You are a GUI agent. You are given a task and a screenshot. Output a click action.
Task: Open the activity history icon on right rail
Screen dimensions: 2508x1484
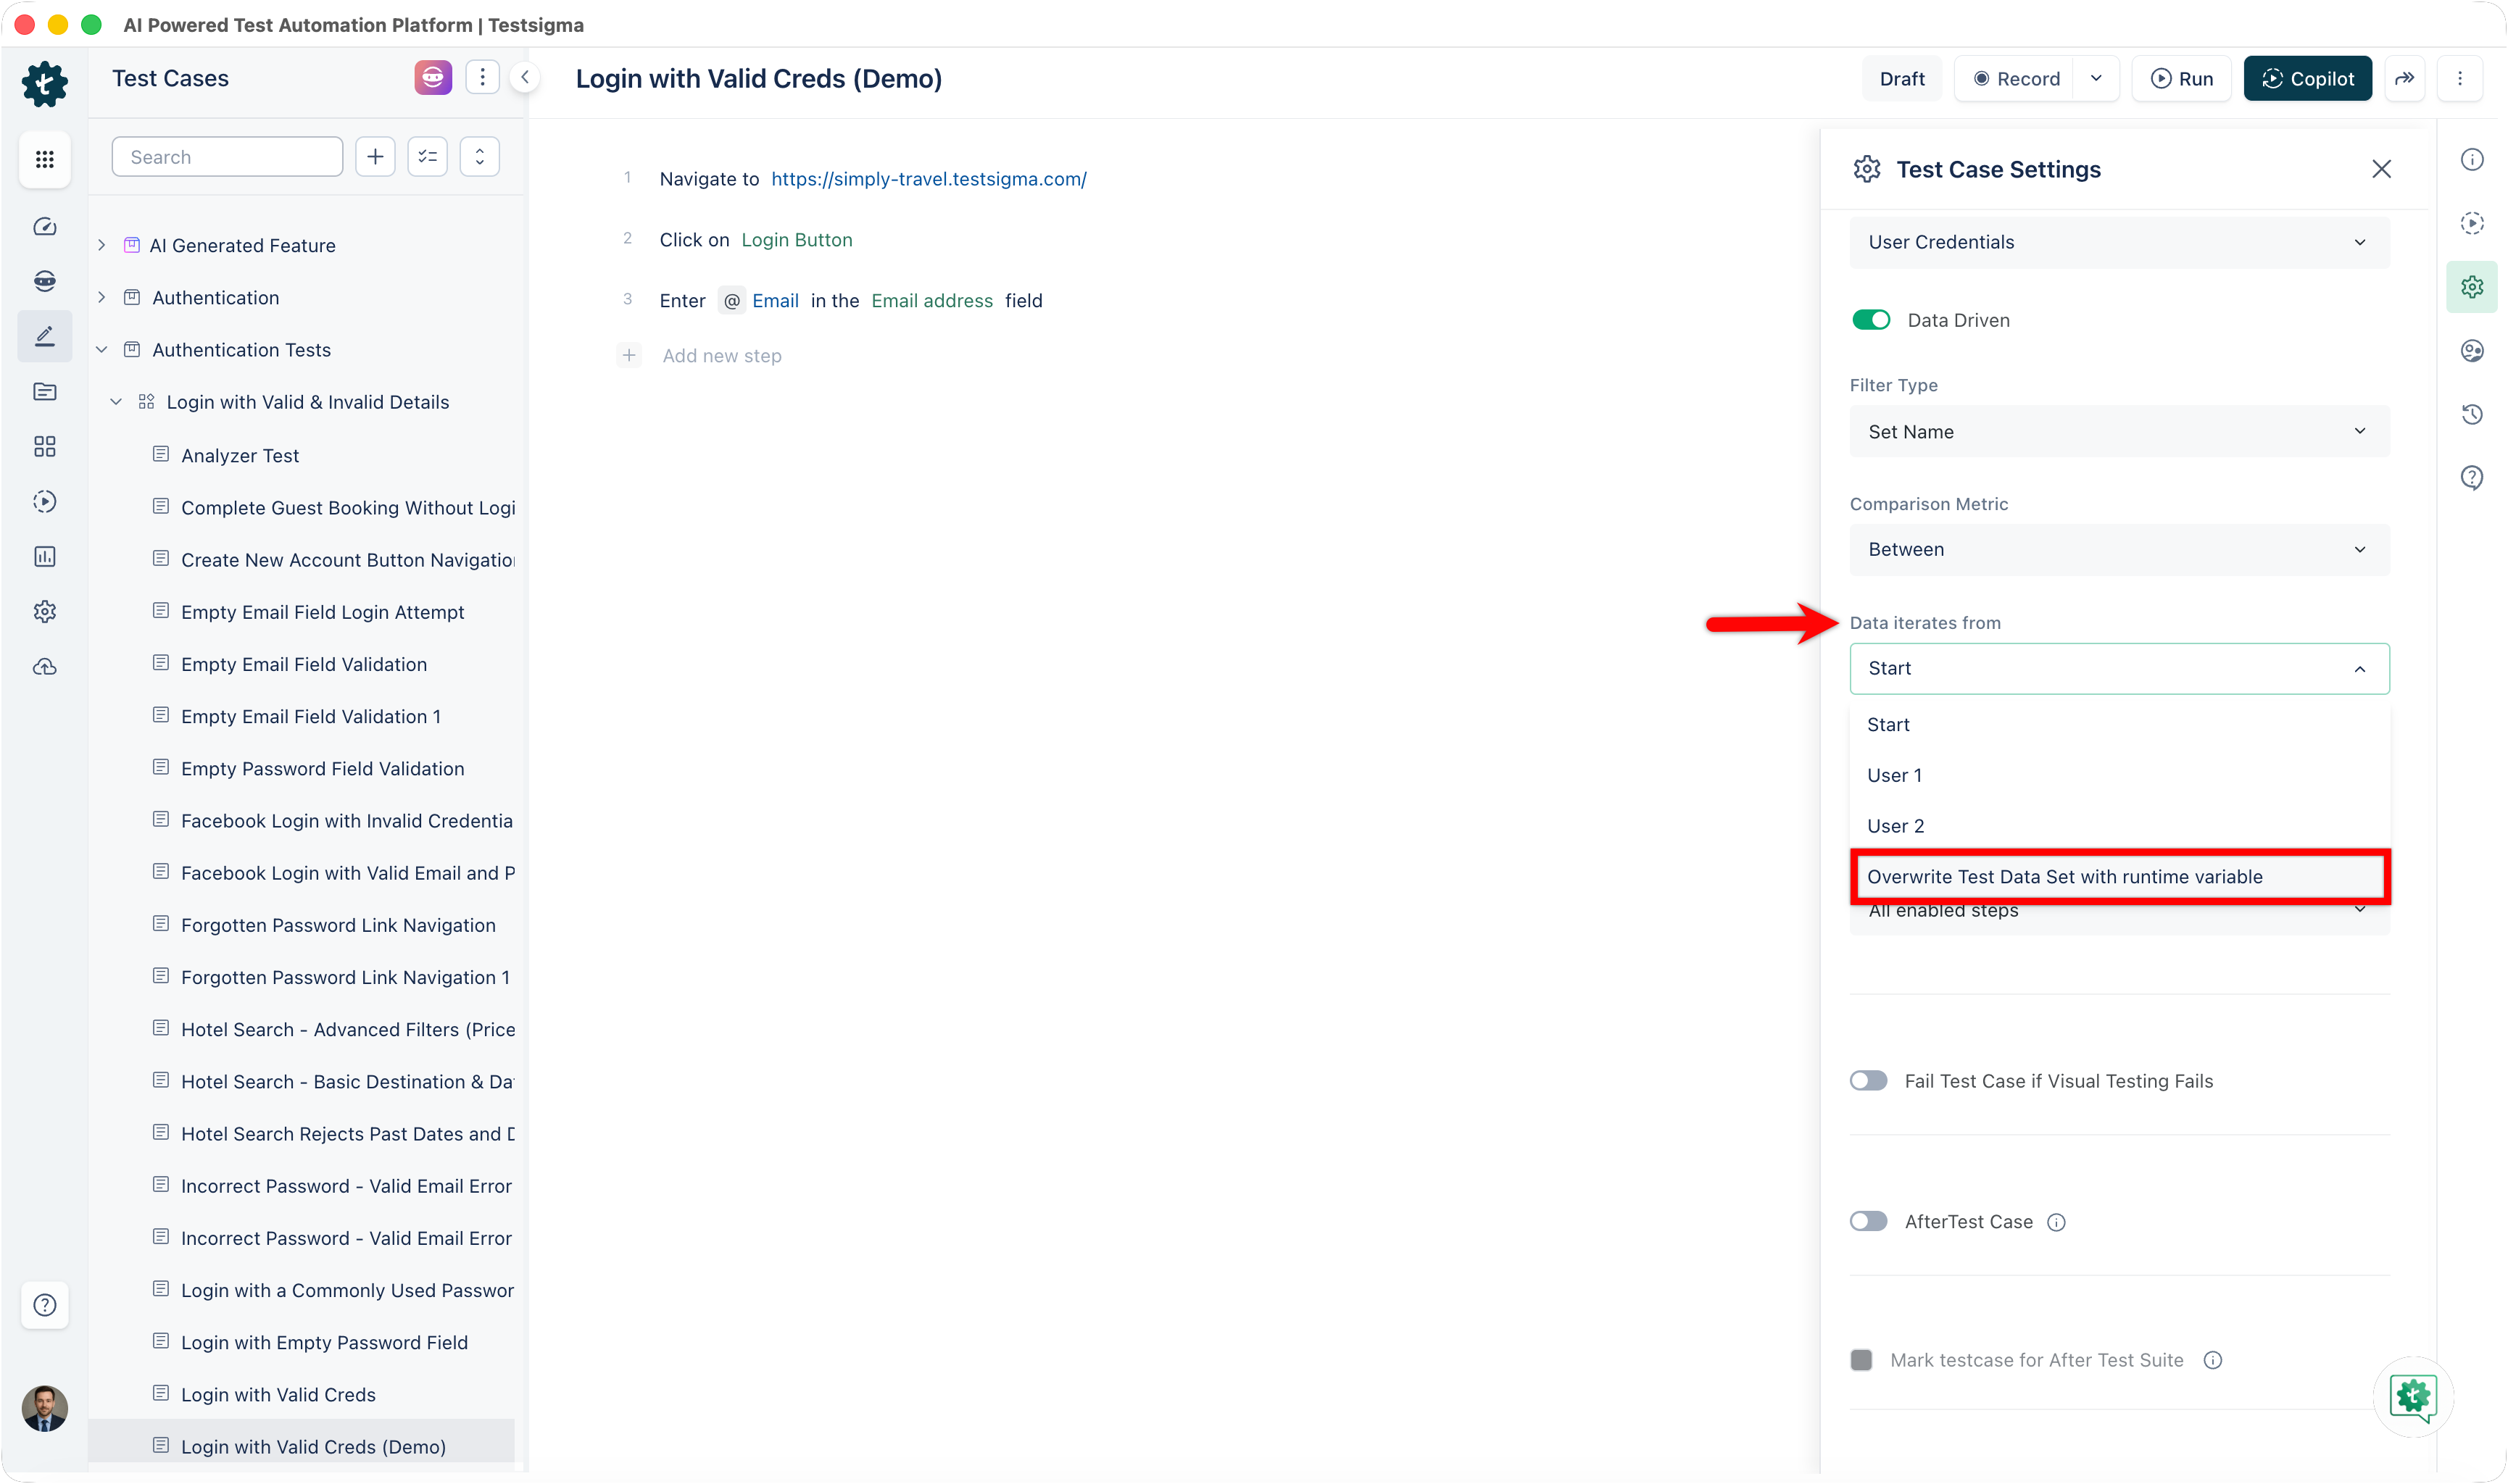pos(2472,414)
